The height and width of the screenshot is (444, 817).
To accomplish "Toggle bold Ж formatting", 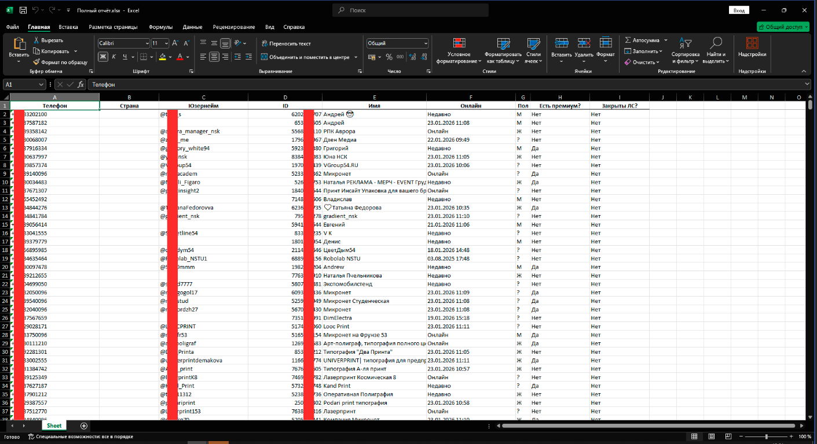I will click(x=103, y=57).
